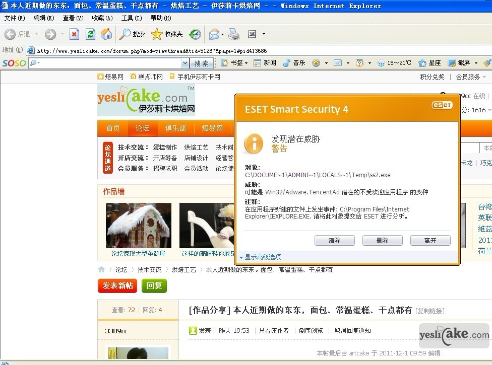Click the SOSO toolbar yellow badge icon
Viewport: 492px width, 365px height.
click(316, 63)
